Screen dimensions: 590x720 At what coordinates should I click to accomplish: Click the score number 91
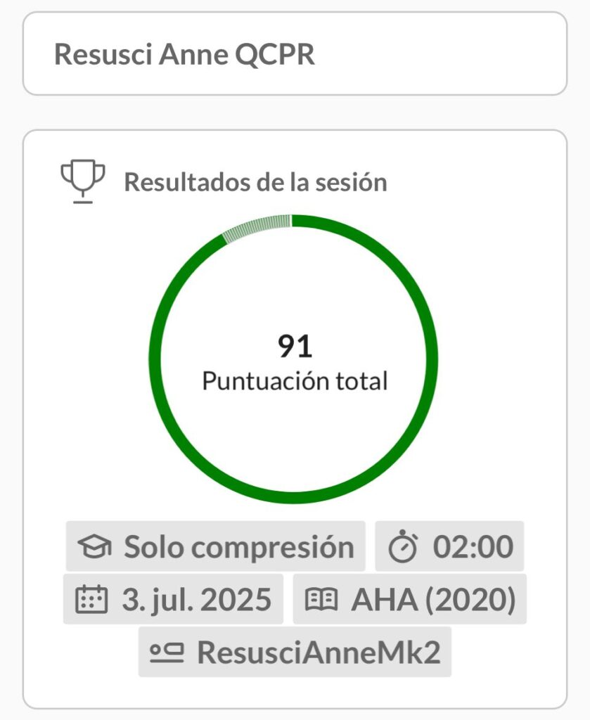pyautogui.click(x=295, y=346)
